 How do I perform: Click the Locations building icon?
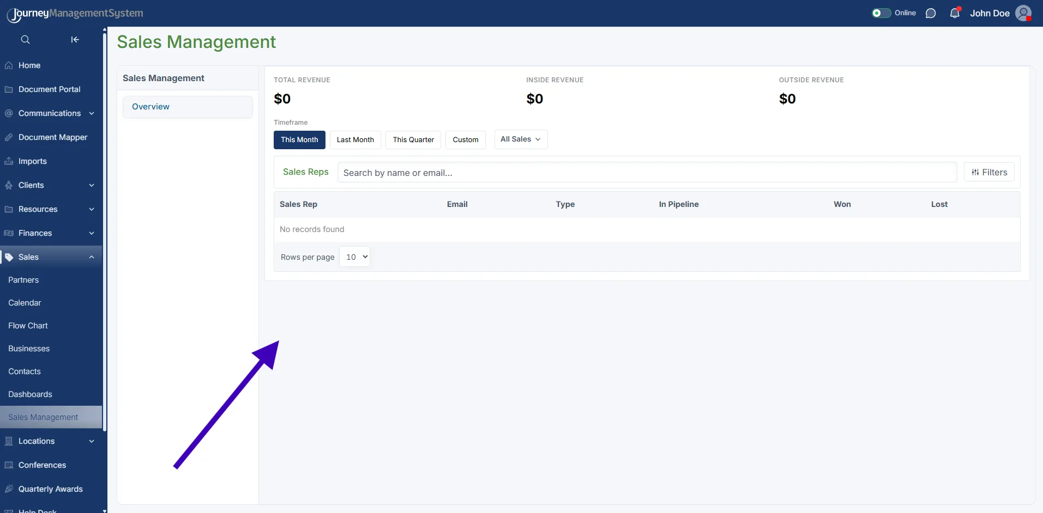pyautogui.click(x=9, y=441)
